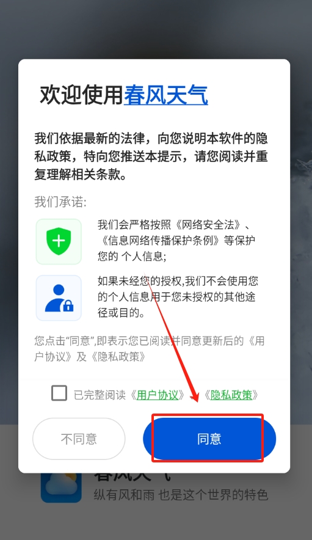Click the blue user lock icon
The image size is (312, 540).
pos(59,298)
